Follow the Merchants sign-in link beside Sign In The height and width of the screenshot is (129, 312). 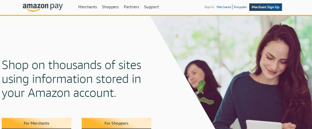(224, 7)
